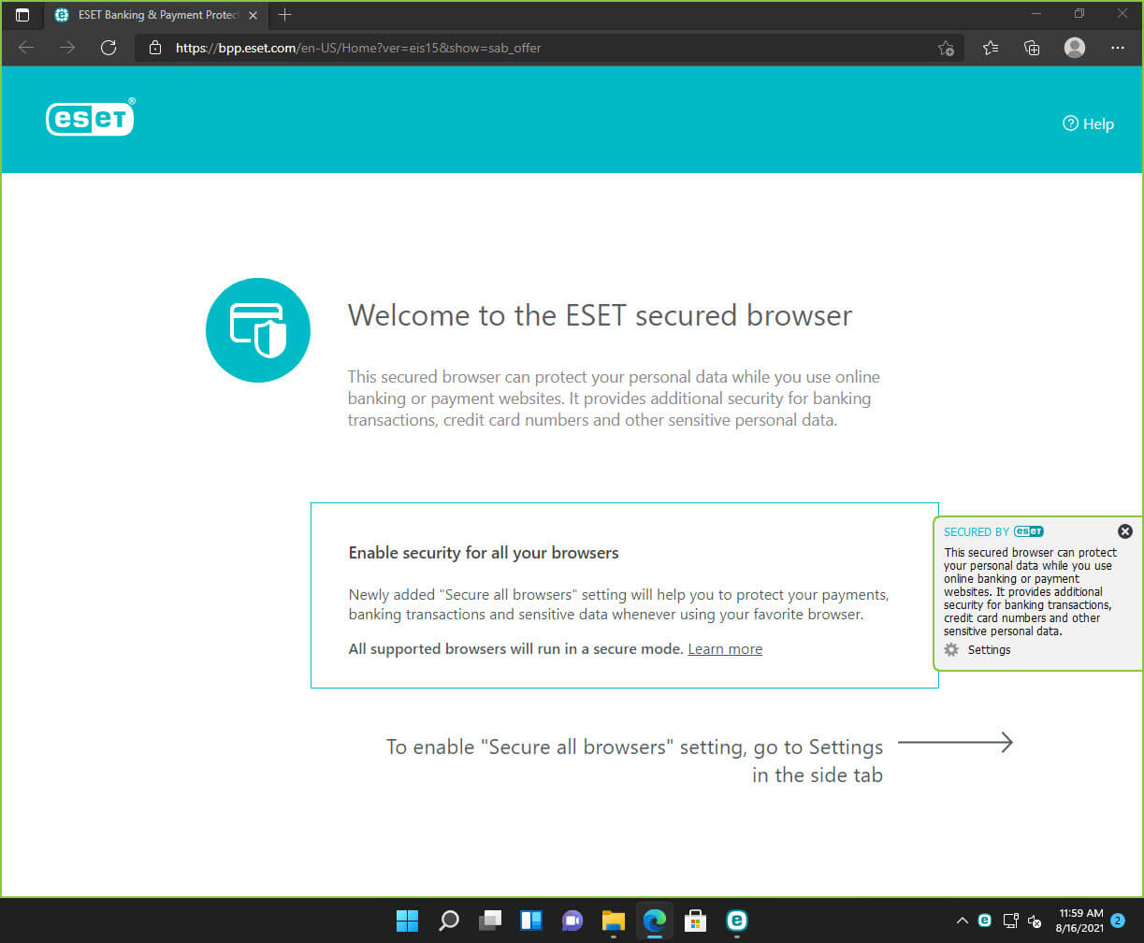Open the clock showing 11:59 AM
The height and width of the screenshot is (943, 1144).
point(1080,921)
